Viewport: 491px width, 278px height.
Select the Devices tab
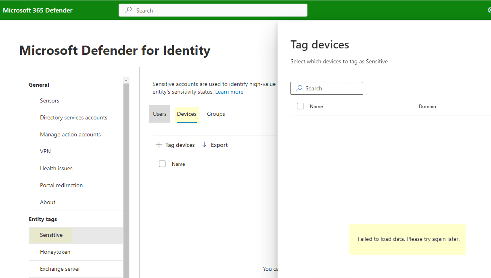pyautogui.click(x=186, y=114)
